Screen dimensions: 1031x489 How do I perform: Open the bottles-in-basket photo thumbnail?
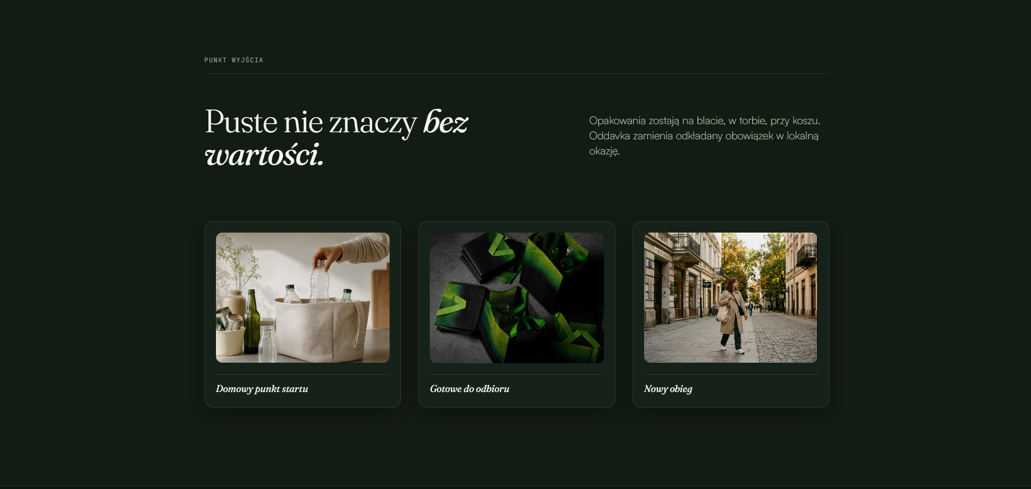(302, 298)
